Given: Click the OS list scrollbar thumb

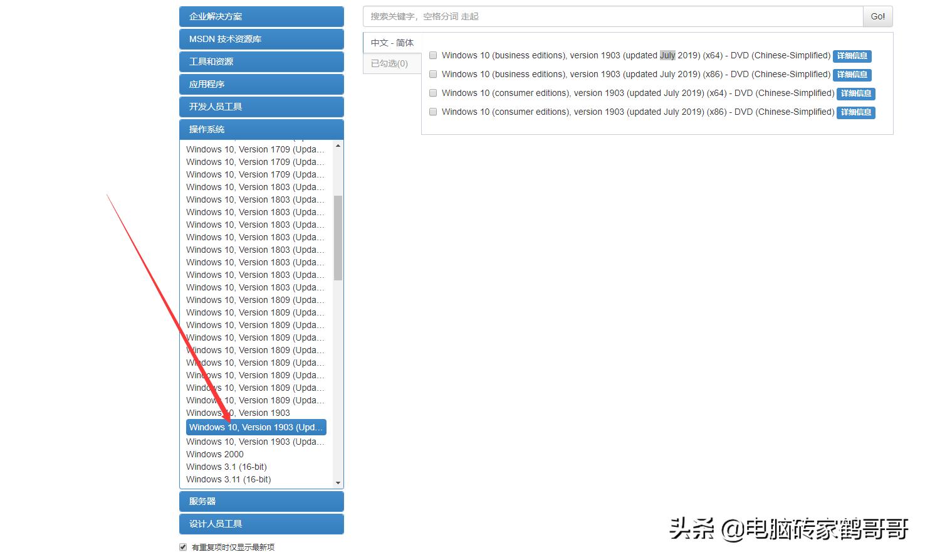Looking at the screenshot, I should [x=338, y=238].
